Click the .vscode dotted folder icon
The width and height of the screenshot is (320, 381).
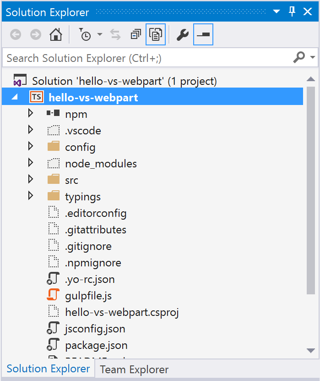(54, 130)
